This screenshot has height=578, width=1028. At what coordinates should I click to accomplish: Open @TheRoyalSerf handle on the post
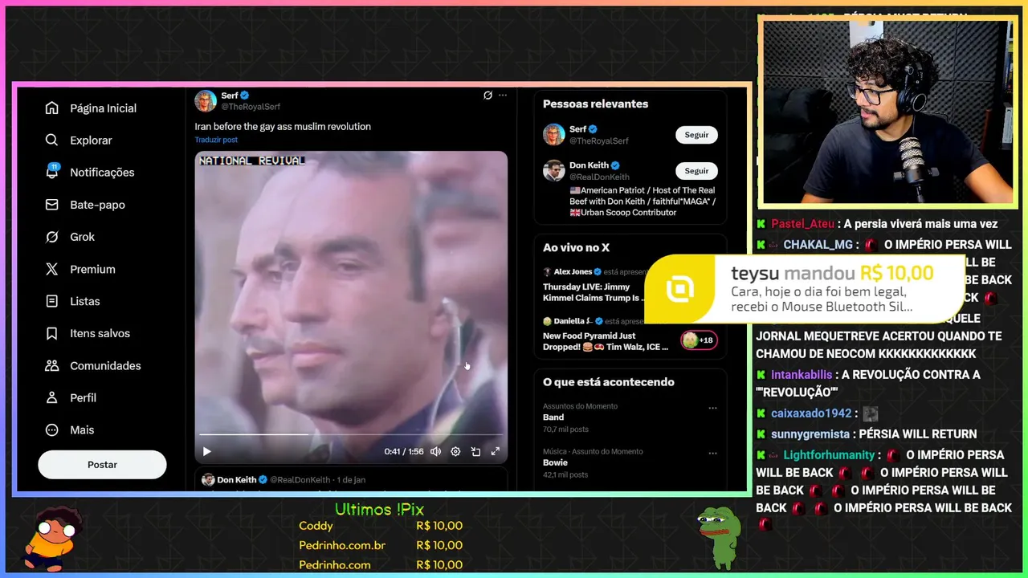tap(251, 107)
